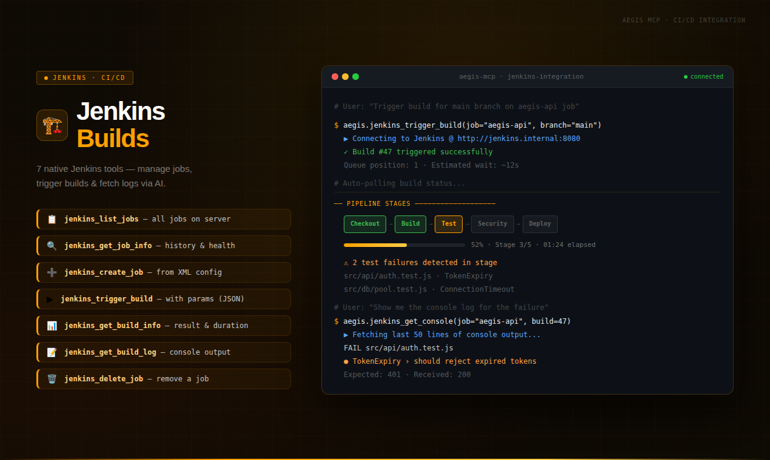Open the http://jenkins.internal:8080 URL
This screenshot has height=460, width=770.
pyautogui.click(x=518, y=139)
